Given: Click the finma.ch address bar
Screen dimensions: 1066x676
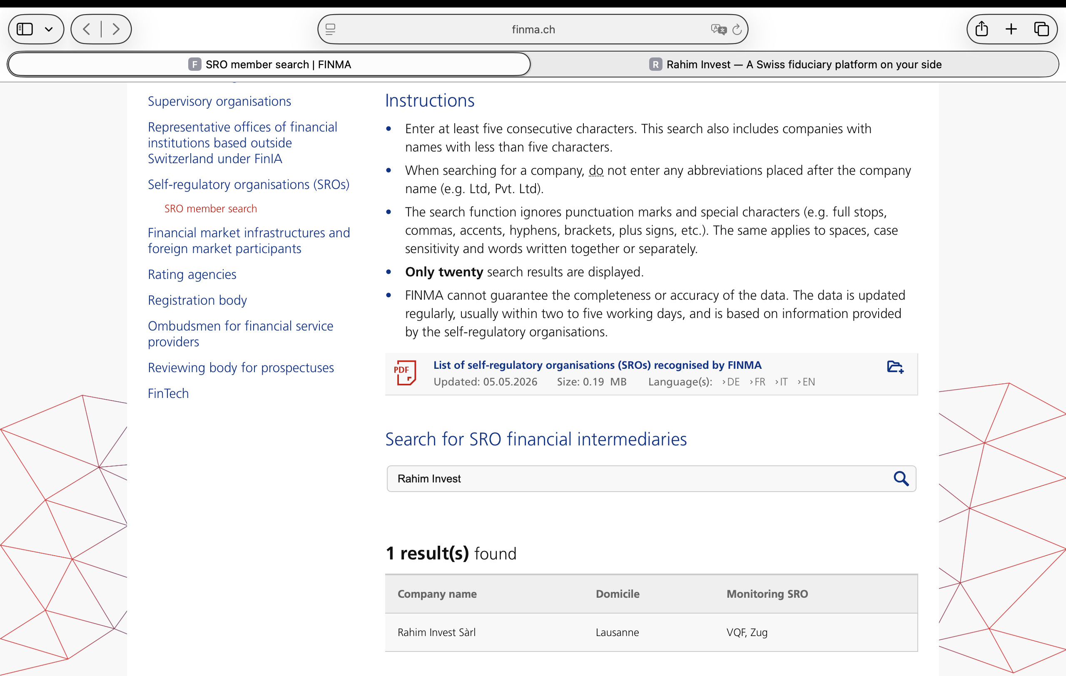Looking at the screenshot, I should [x=533, y=29].
